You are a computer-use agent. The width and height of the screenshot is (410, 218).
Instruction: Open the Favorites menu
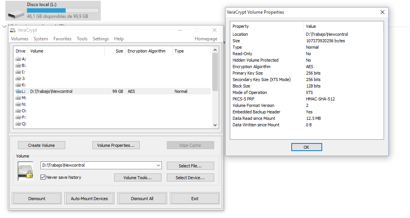62,39
